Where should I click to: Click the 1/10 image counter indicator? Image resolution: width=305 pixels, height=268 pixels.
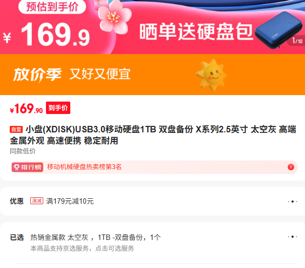pos(297,41)
